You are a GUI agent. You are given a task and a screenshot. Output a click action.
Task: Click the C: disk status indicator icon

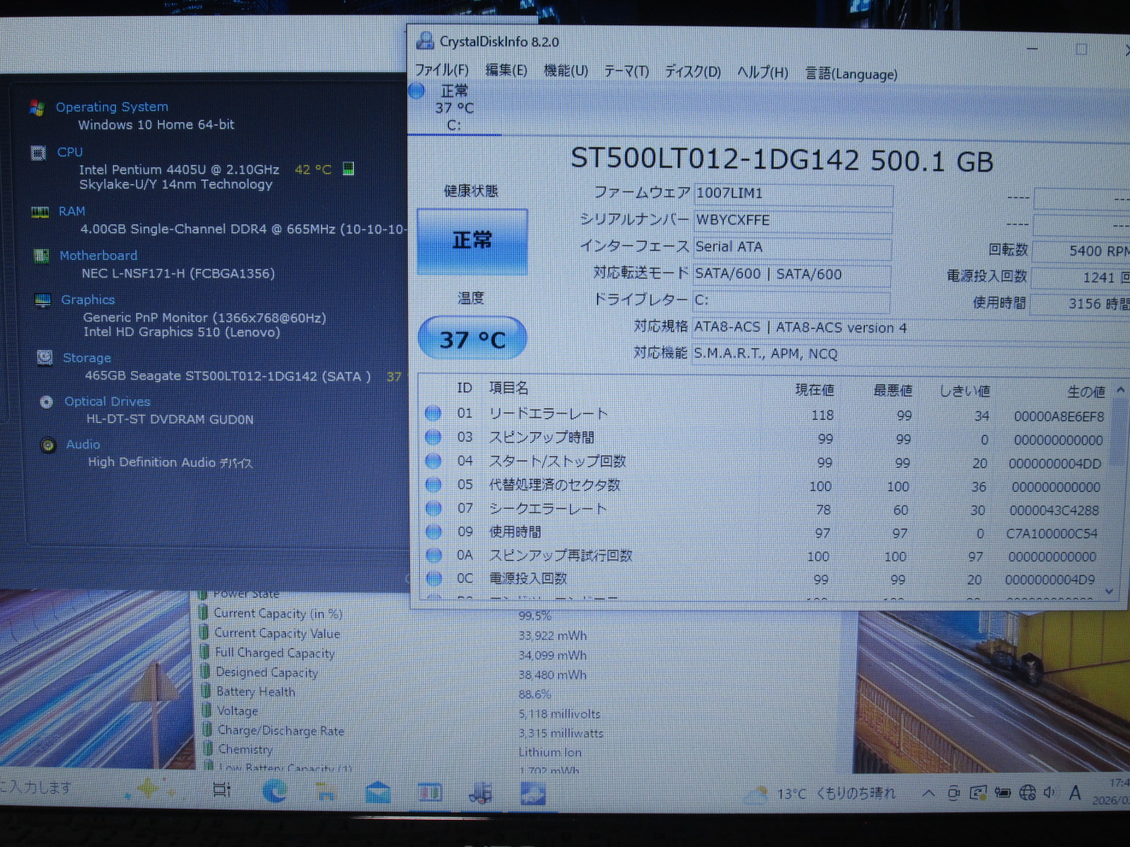[417, 91]
